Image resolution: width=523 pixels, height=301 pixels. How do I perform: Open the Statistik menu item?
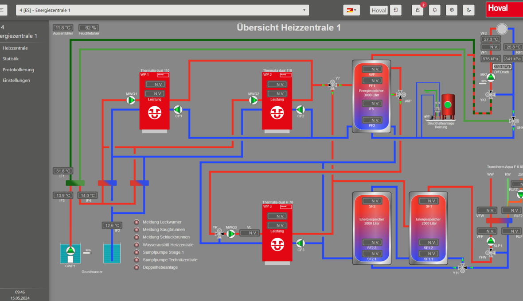coord(11,59)
